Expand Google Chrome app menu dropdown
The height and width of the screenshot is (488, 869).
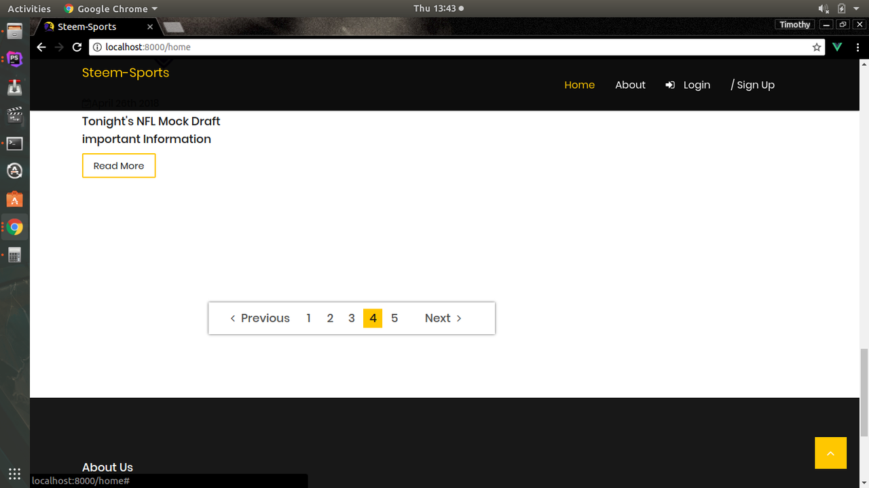click(x=111, y=9)
